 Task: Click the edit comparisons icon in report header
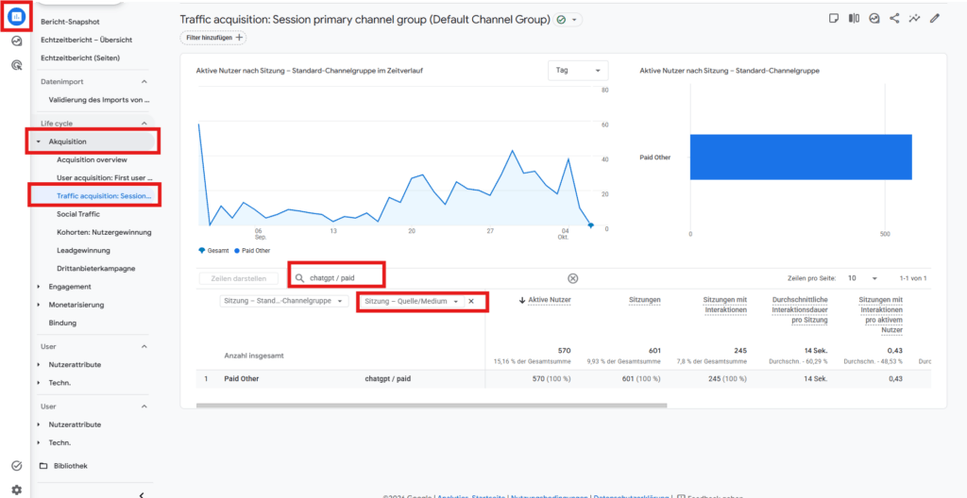[x=854, y=19]
